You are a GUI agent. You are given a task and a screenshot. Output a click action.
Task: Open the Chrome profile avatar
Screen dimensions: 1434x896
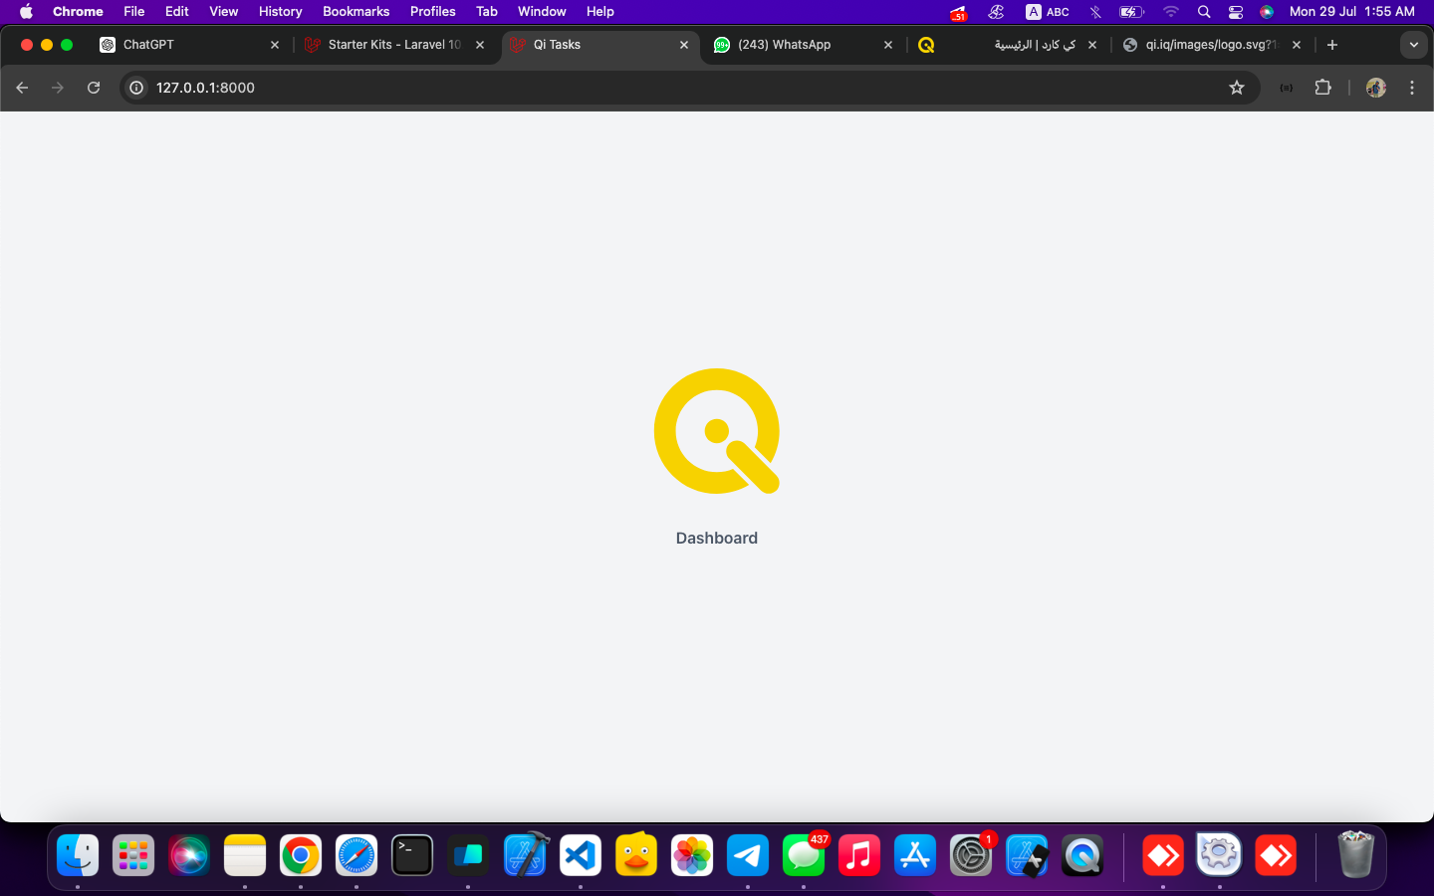click(1376, 88)
